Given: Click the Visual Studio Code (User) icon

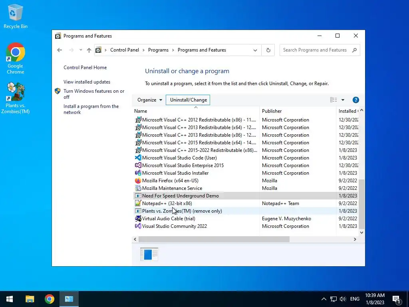Looking at the screenshot, I should point(138,157).
